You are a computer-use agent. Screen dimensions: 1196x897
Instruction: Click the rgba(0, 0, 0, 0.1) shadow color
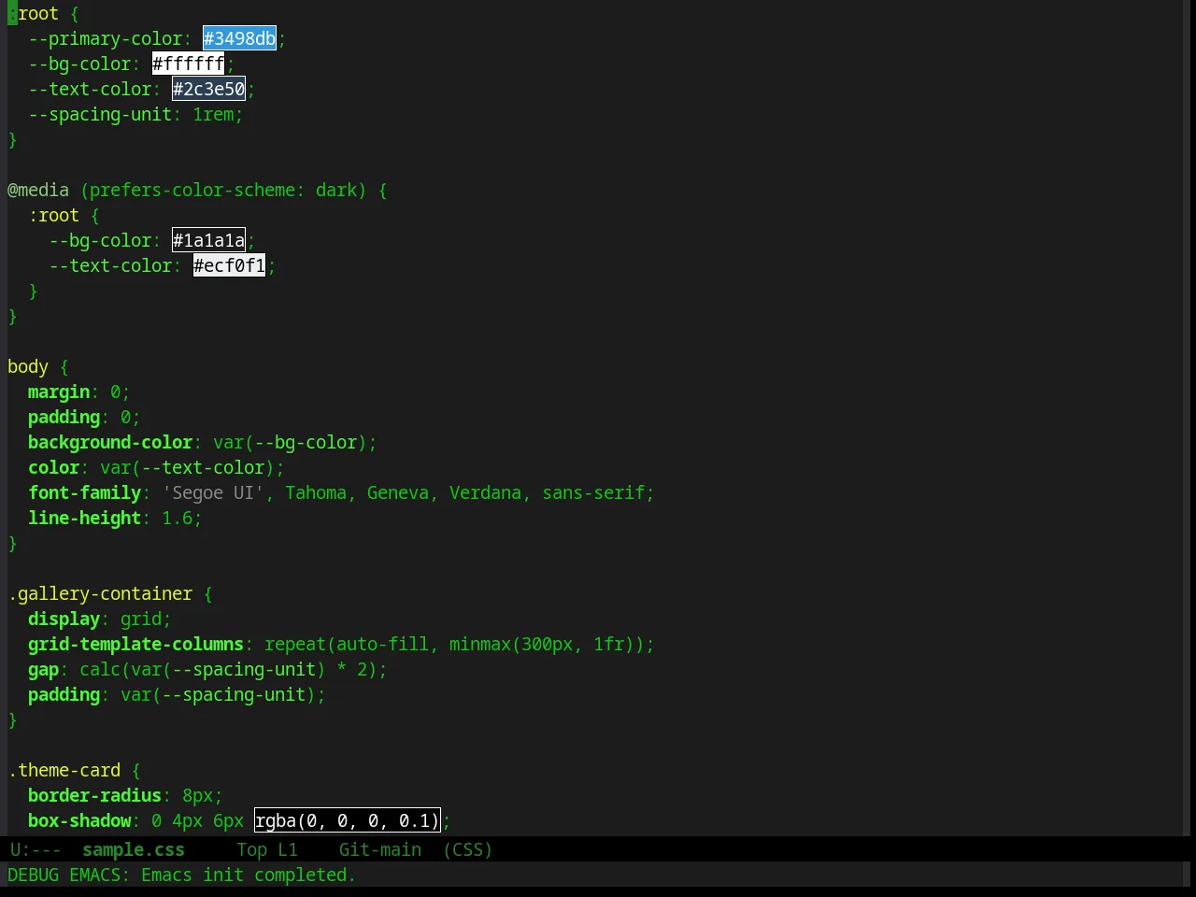click(348, 820)
